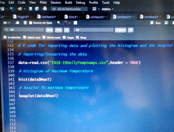Close the Untitled31 tab
Image resolution: width=174 pixels, height=132 pixels.
tap(107, 17)
